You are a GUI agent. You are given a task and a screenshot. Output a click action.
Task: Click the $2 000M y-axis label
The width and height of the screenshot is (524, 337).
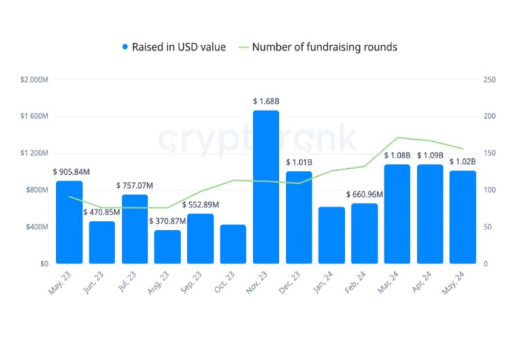(x=34, y=80)
